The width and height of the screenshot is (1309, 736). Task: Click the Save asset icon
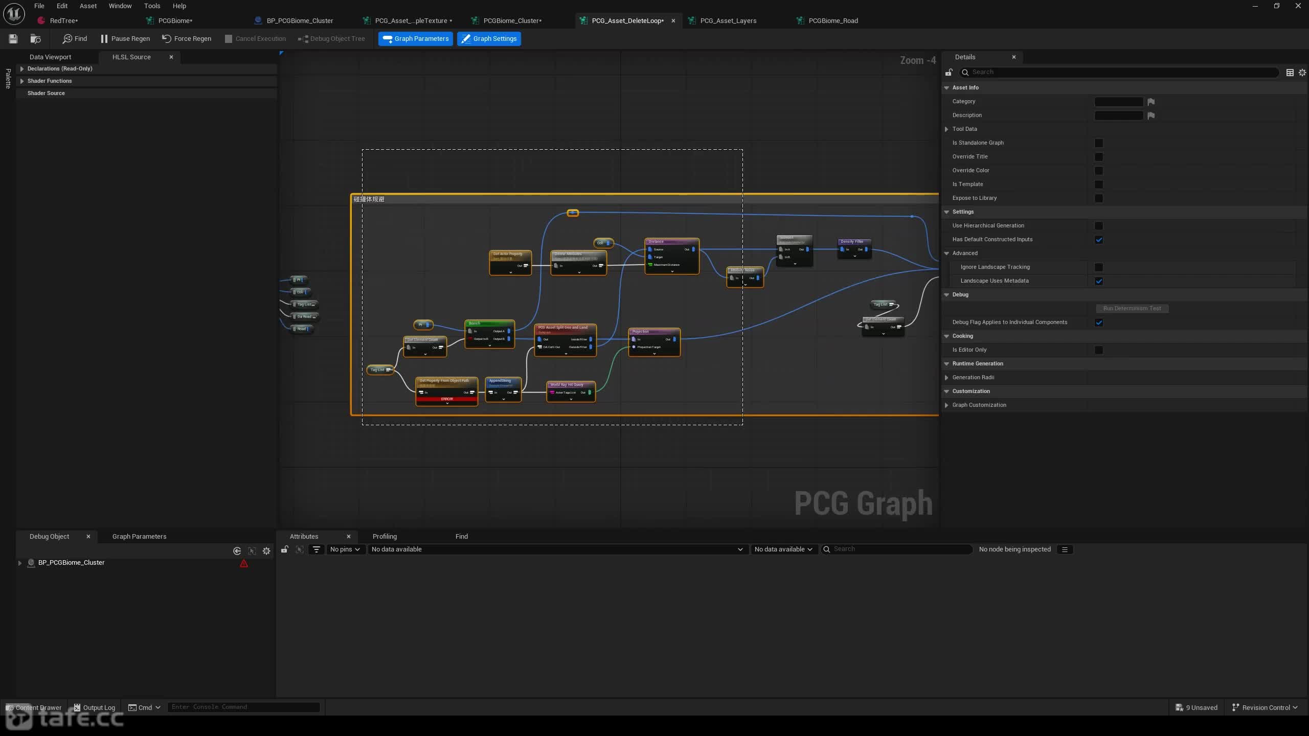pyautogui.click(x=13, y=39)
